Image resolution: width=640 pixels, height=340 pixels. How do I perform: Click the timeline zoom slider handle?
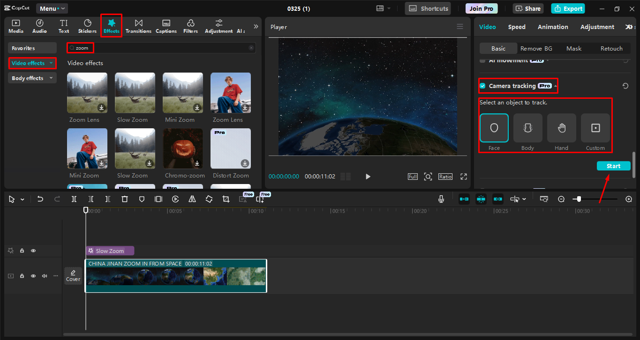(x=579, y=199)
